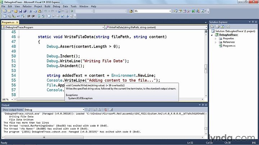The image size is (259, 145).
Task: Click inside the find combo text field
Action: pyautogui.click(x=151, y=11)
